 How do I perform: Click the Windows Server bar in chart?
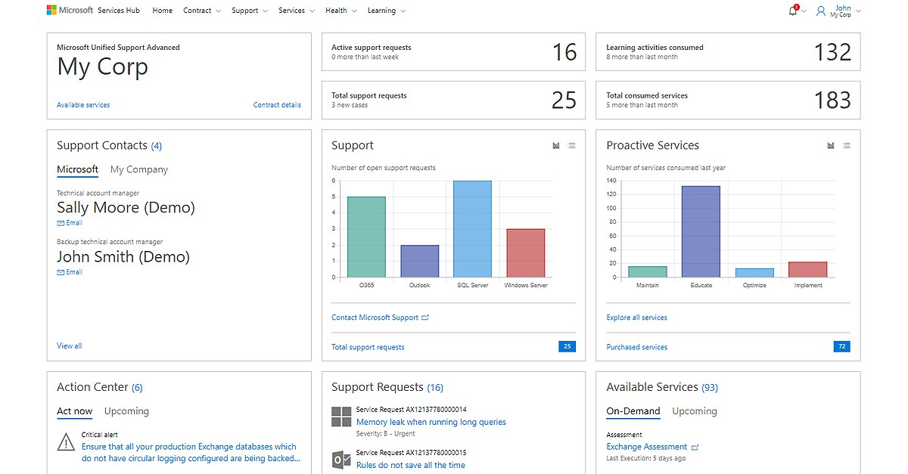pyautogui.click(x=525, y=253)
